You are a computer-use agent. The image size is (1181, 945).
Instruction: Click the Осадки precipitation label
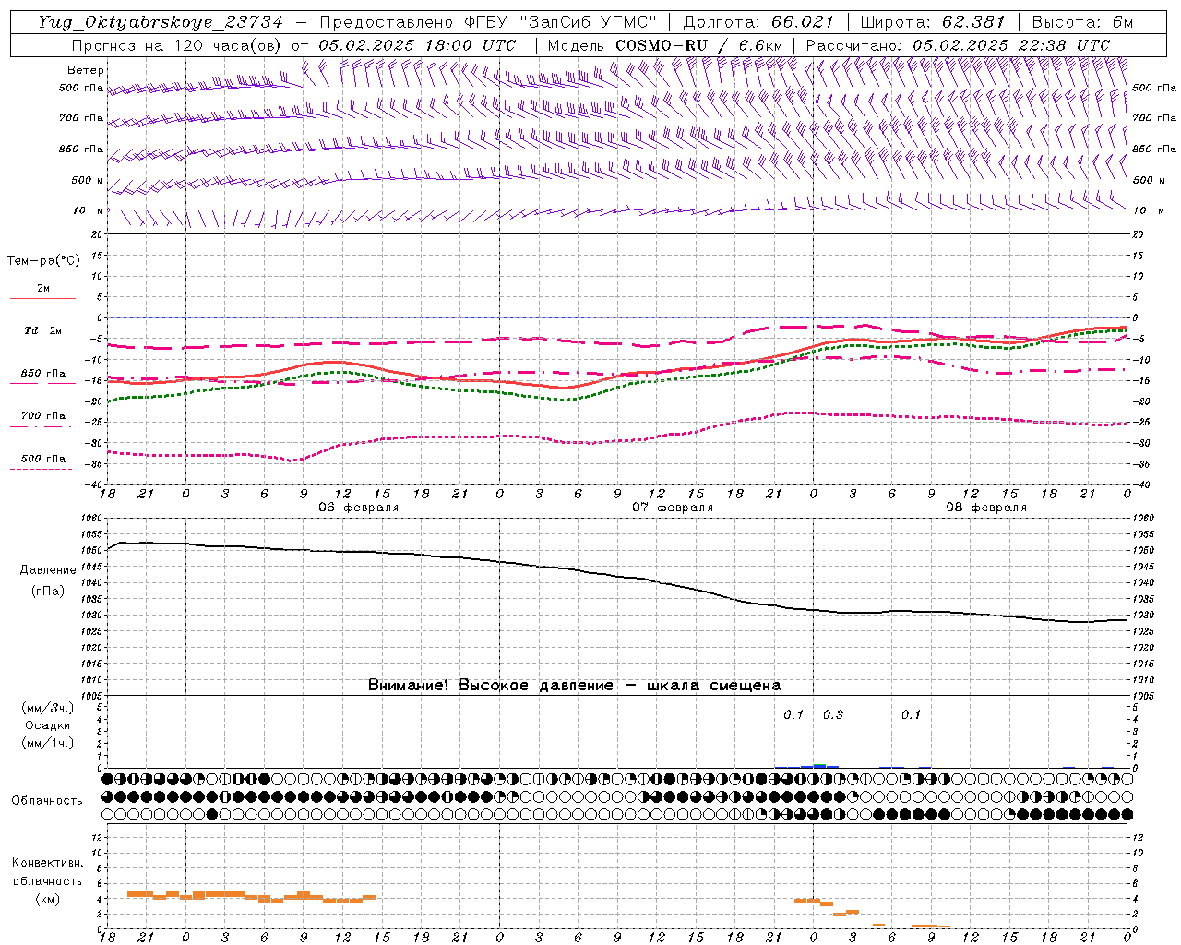(x=48, y=725)
